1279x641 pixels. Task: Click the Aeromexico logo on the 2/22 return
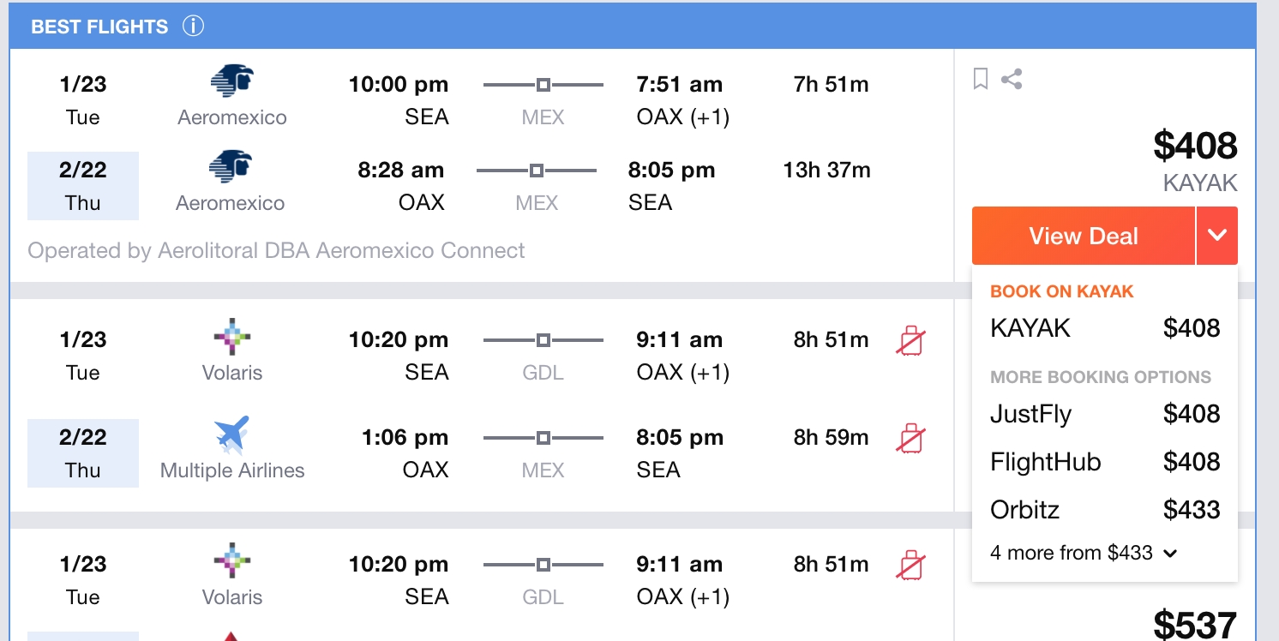coord(231,167)
